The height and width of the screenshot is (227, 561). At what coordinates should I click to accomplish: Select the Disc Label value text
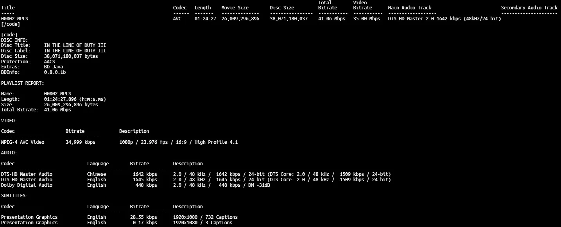(x=75, y=51)
